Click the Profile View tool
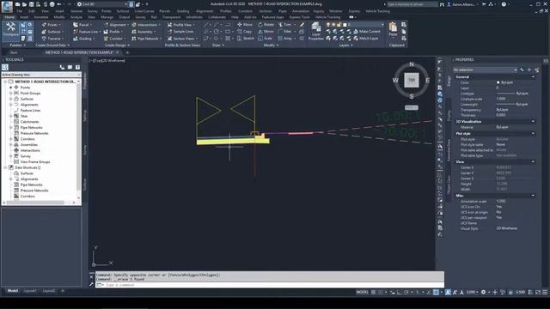The height and width of the screenshot is (309, 550). pos(180,25)
